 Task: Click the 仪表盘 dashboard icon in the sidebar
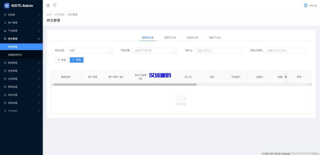pos(5,15)
